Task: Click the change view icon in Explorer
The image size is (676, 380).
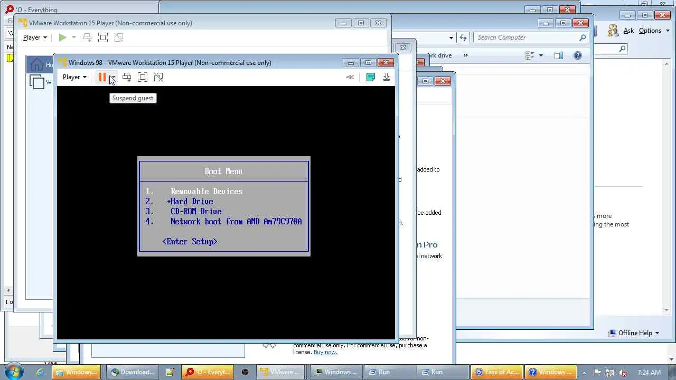Action: click(531, 55)
